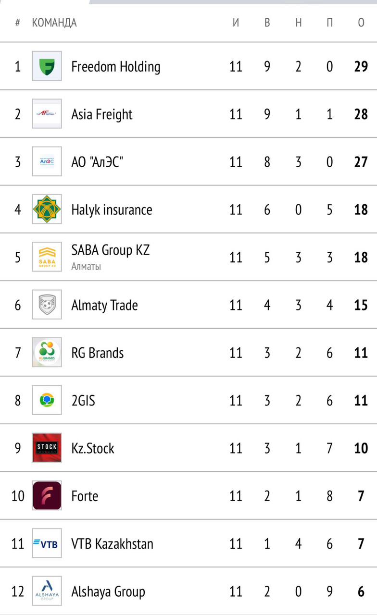
Task: Click the Kz.Stock logo
Action: click(47, 448)
